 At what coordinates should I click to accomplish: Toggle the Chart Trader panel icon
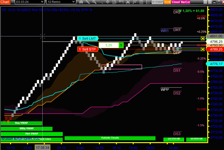coord(121,2)
